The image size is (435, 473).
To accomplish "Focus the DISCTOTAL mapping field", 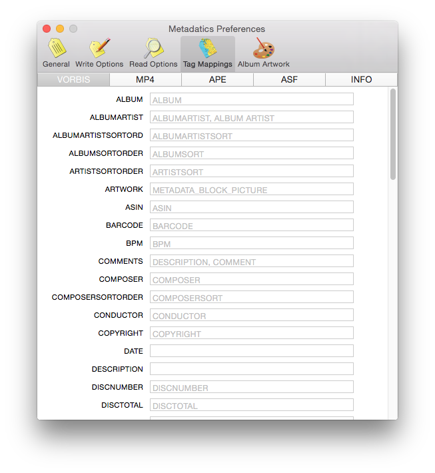I will point(252,405).
